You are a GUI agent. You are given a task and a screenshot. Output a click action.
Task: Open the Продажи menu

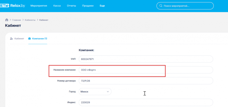[88, 6]
